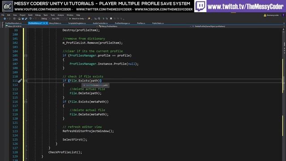286x161 pixels.
Task: Open the document tab overflow dropdown
Action: (x=284, y=23)
